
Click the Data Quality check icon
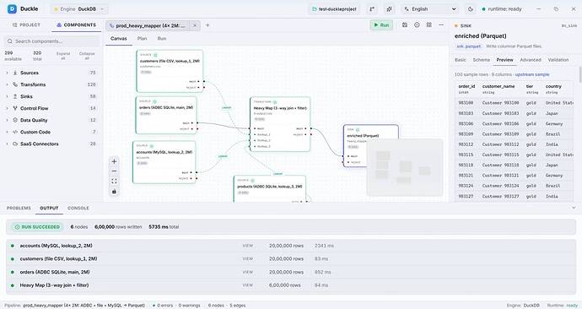point(15,121)
